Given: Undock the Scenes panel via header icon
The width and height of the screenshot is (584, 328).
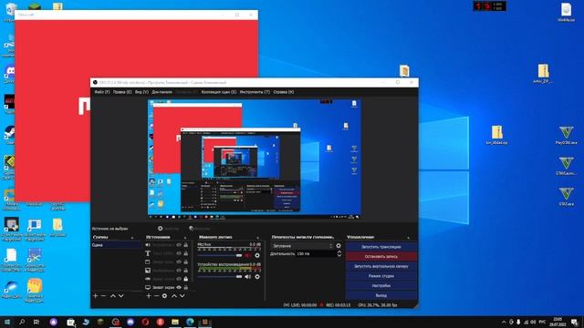Looking at the screenshot, I should click(132, 237).
